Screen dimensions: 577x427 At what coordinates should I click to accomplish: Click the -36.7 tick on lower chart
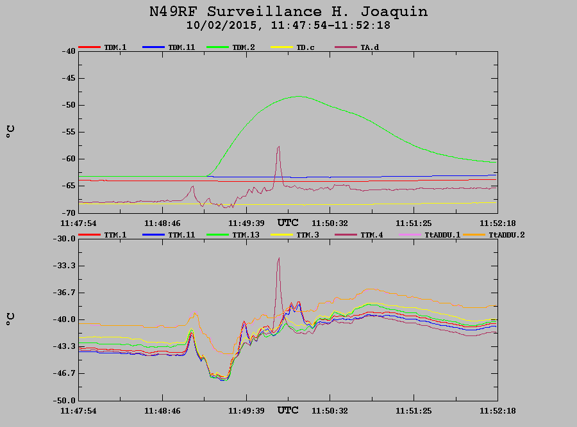coord(64,293)
